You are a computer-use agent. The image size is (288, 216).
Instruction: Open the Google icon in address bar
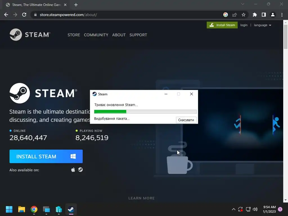pos(225,15)
